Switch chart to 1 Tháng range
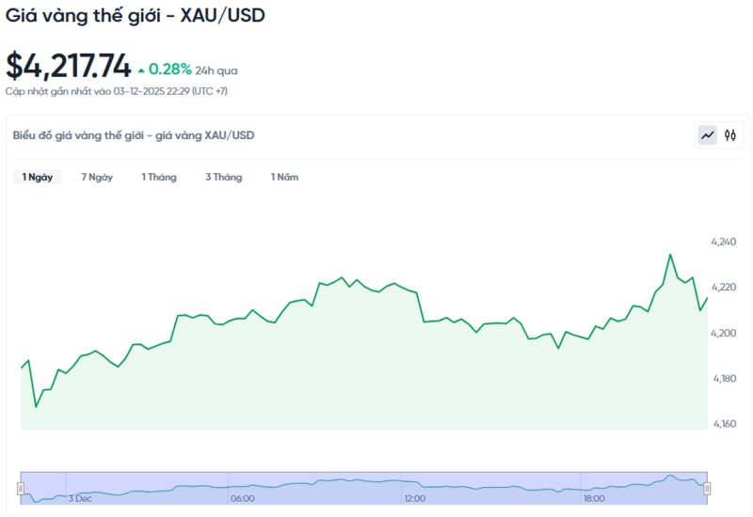The image size is (753, 517). (159, 177)
